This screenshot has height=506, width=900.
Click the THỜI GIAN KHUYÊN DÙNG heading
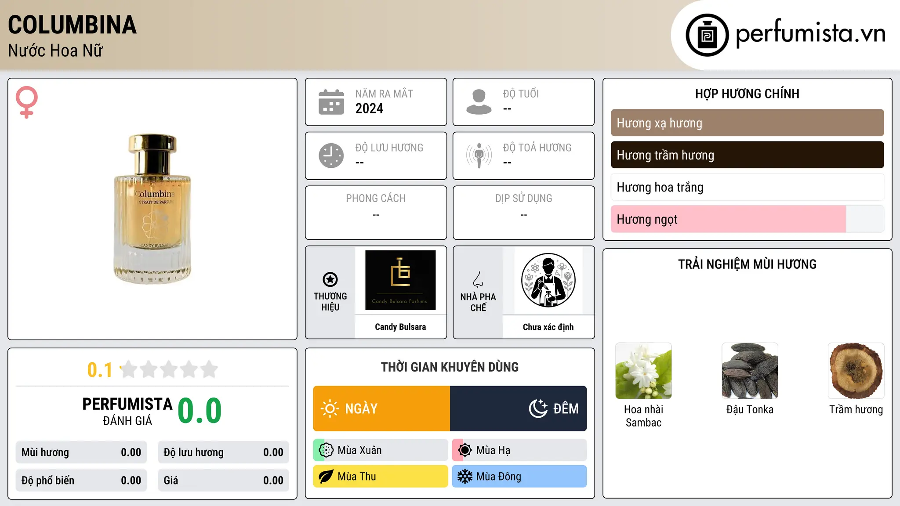point(450,367)
